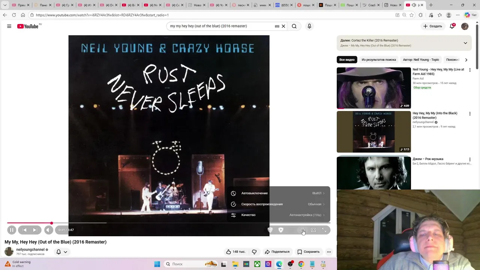Open the YouTube account avatar menu
This screenshot has width=480, height=270.
(465, 26)
